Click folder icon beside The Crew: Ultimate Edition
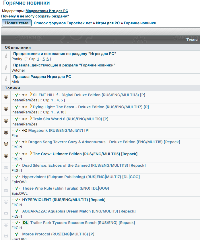Image resolution: width=200 pixels, height=240 pixels. click(6, 156)
